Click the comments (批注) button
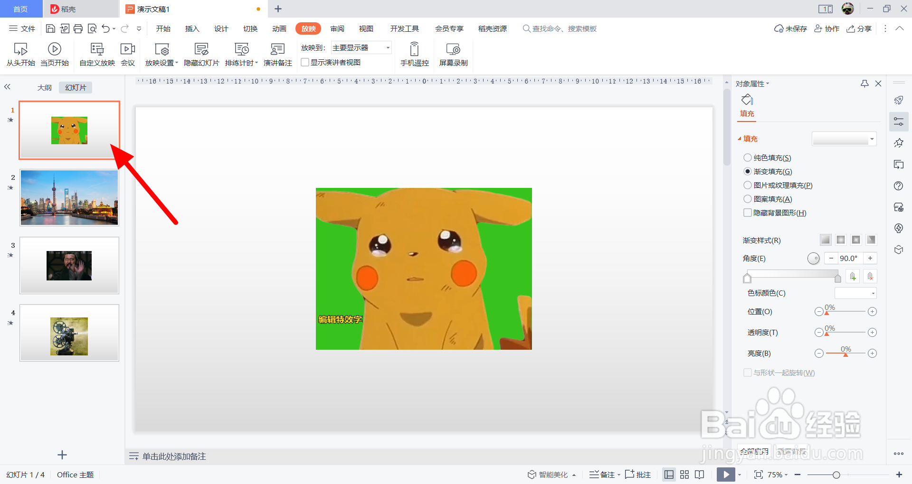Screen dimensions: 912x484 coord(638,475)
